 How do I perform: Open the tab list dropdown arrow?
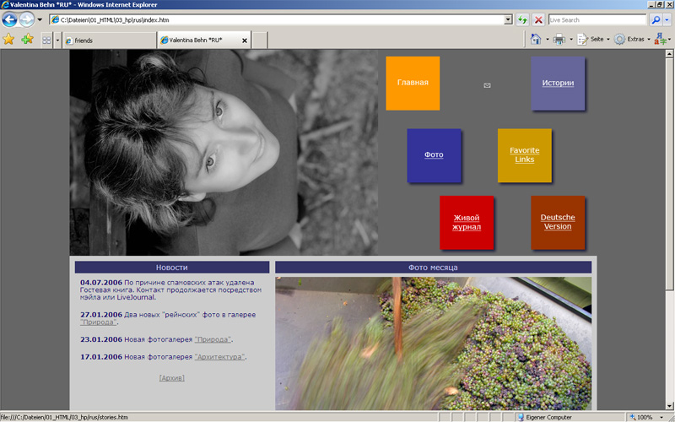click(57, 41)
